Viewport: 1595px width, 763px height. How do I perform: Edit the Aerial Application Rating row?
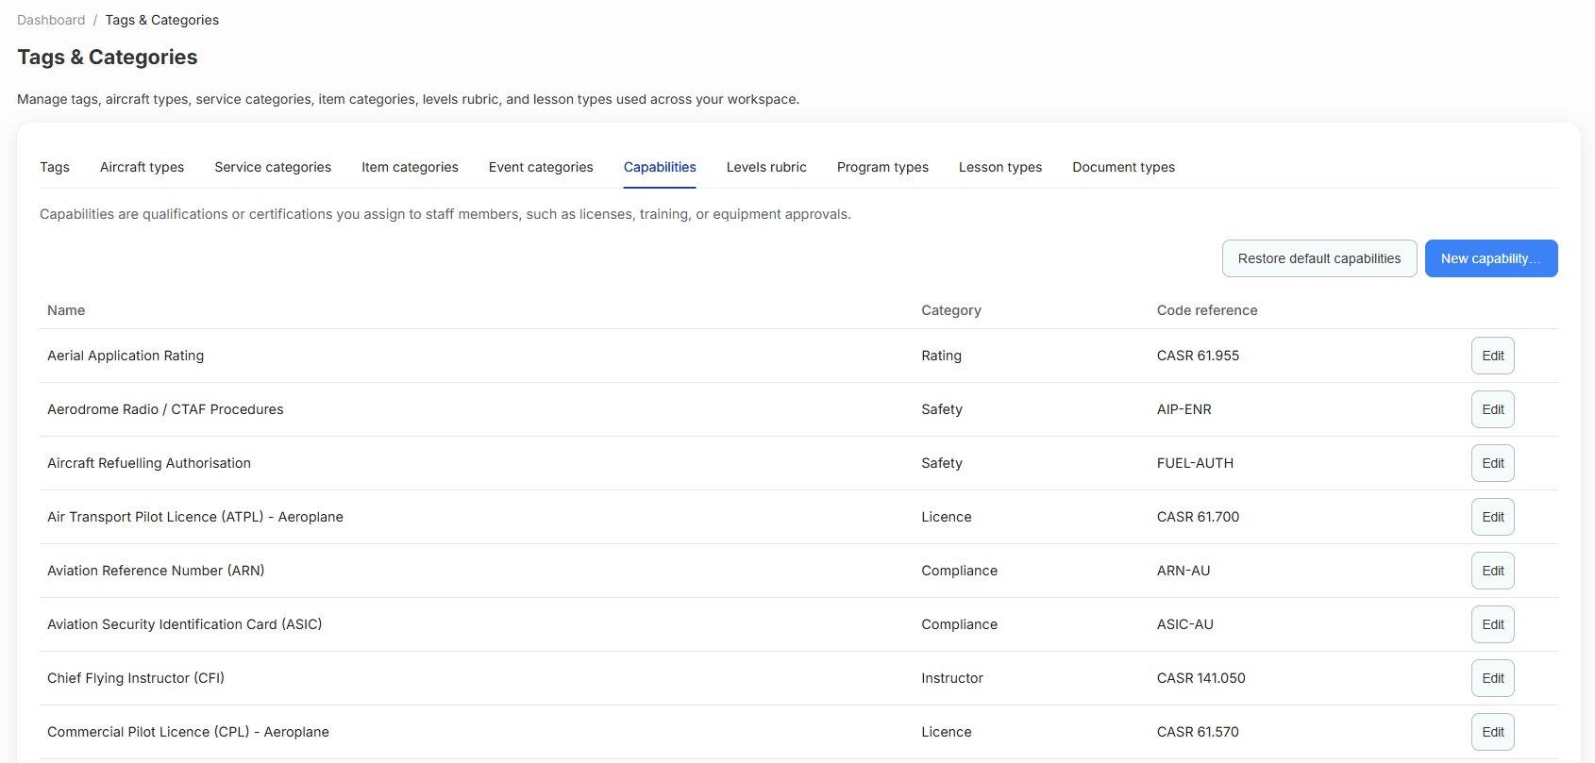click(x=1493, y=356)
